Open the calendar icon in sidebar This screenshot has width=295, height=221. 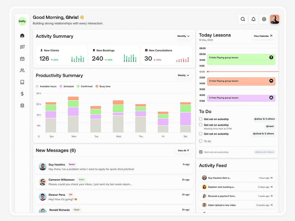(x=22, y=59)
